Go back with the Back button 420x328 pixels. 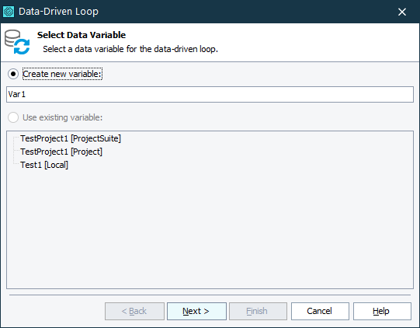pos(134,311)
